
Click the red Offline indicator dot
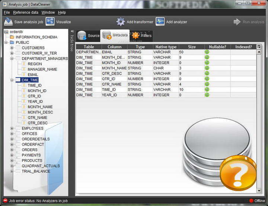tap(251, 201)
